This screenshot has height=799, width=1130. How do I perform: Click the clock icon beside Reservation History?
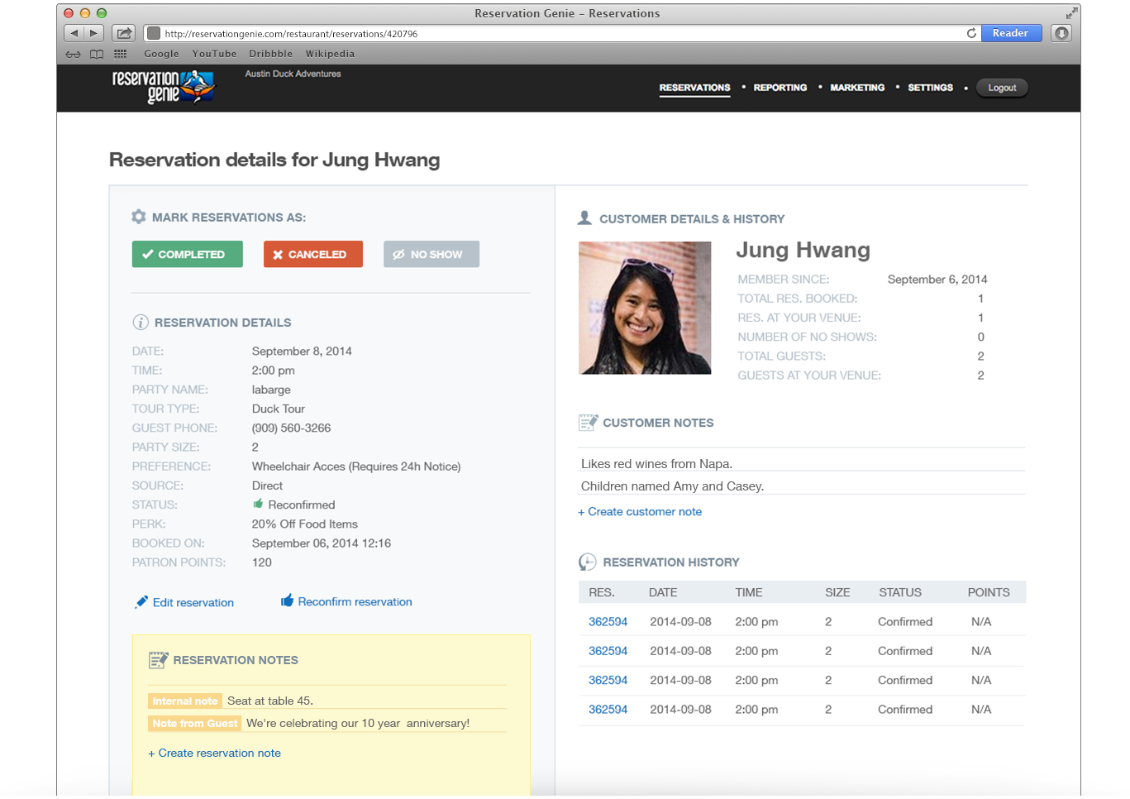[588, 562]
